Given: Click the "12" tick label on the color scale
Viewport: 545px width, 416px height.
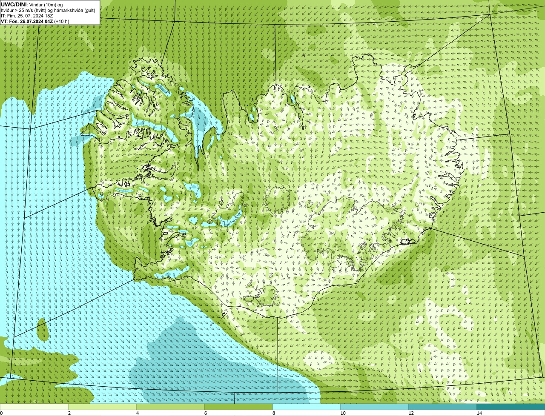Looking at the screenshot, I should 411,413.
